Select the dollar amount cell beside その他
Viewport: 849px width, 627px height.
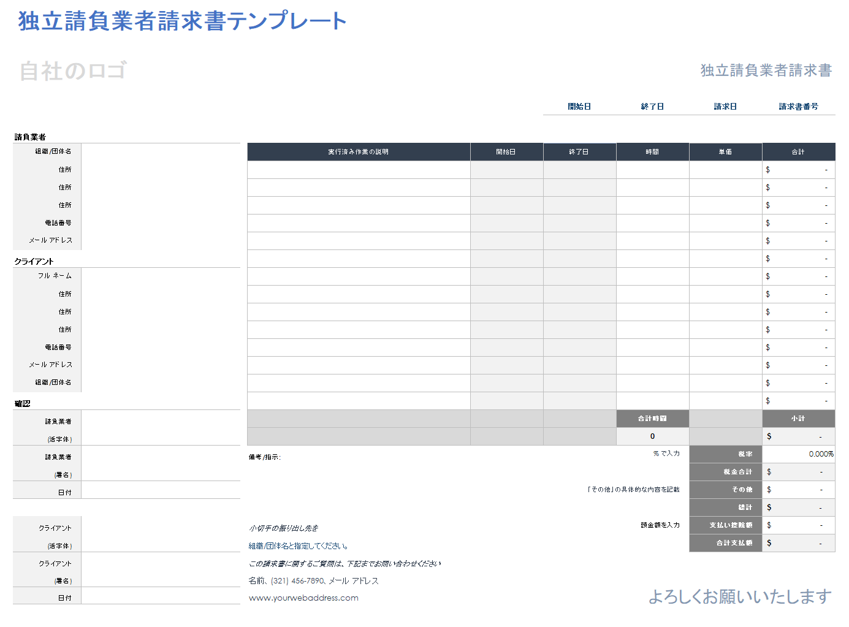(x=798, y=490)
